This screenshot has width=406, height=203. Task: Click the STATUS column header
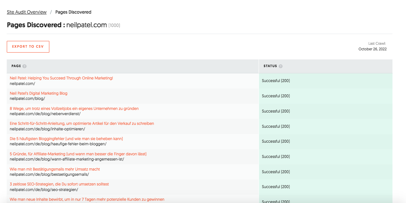coord(270,66)
